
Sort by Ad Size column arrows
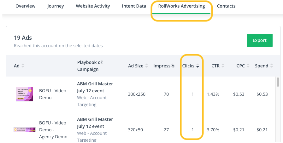point(147,66)
